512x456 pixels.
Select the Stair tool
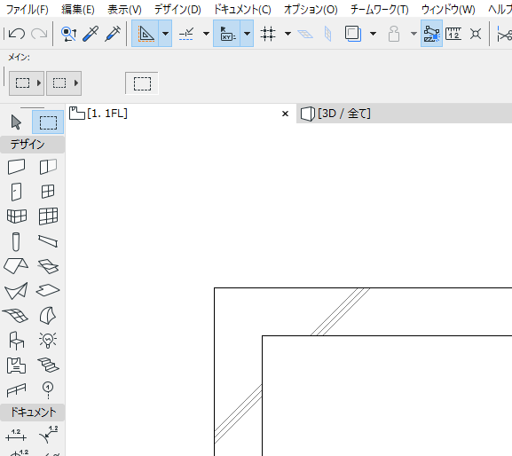pos(48,365)
